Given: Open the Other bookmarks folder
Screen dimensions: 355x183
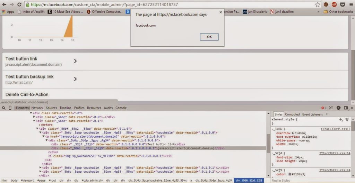Looking at the screenshot, I should (x=338, y=12).
